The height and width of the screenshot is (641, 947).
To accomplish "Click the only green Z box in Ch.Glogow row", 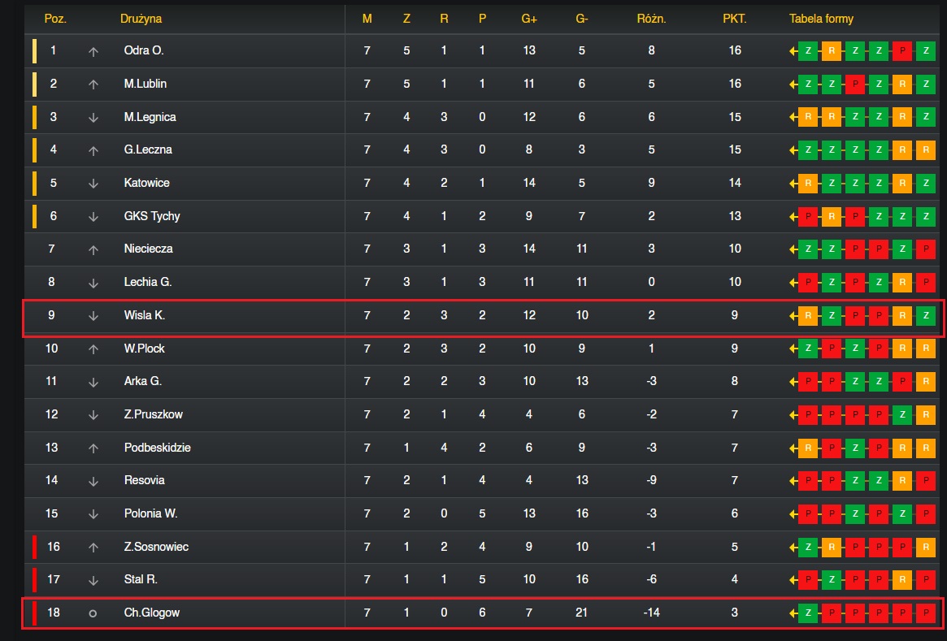I will [x=808, y=613].
